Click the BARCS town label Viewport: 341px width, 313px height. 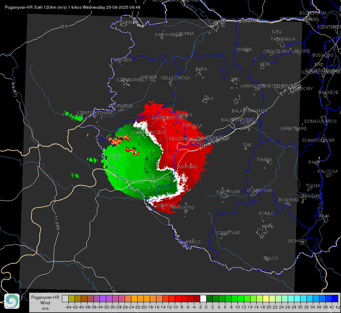[193, 242]
